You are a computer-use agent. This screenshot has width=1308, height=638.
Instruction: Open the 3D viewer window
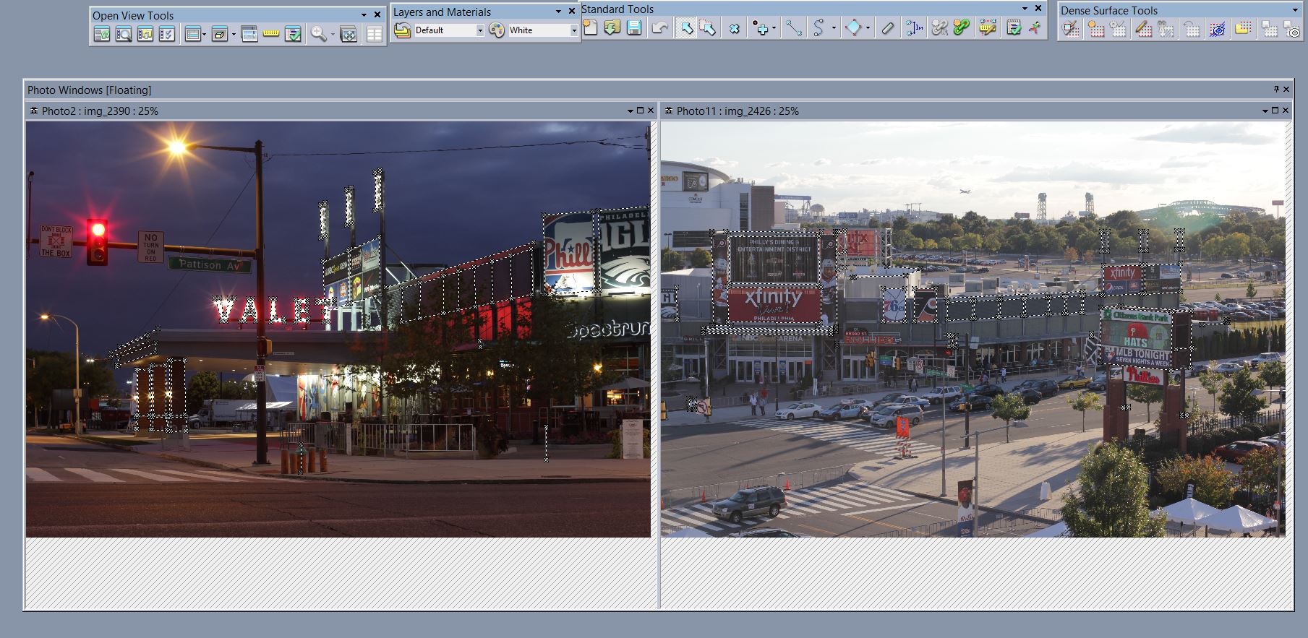219,34
